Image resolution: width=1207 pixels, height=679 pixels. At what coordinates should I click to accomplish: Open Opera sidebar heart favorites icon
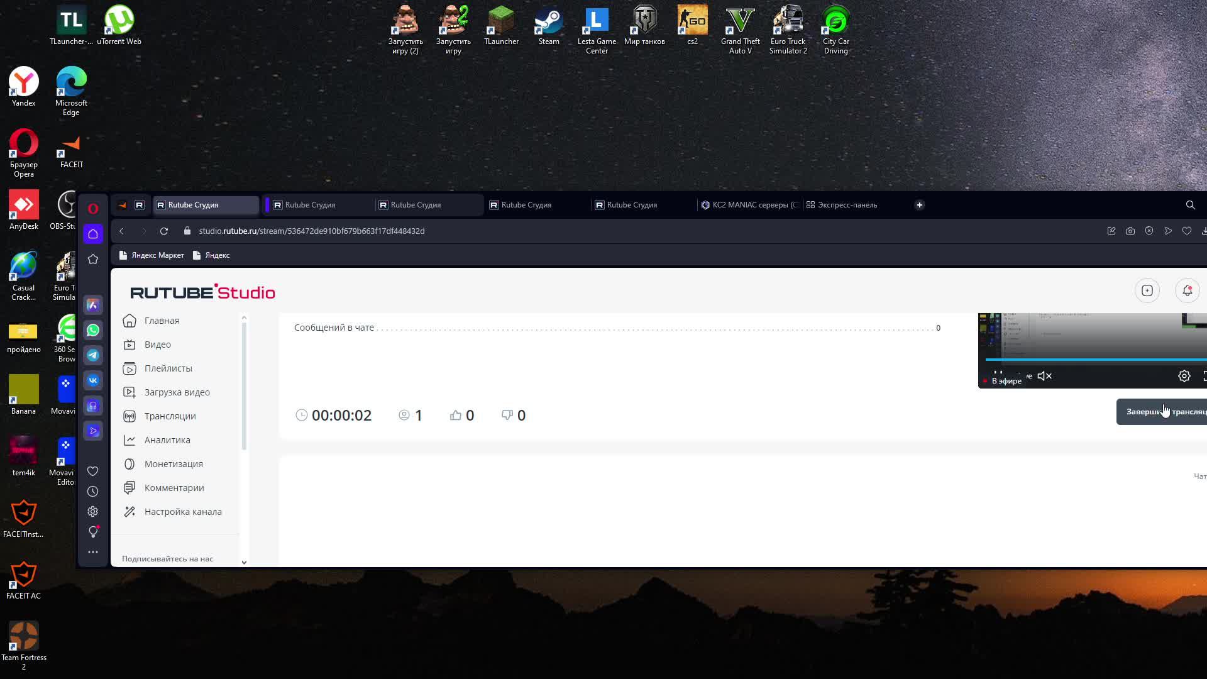(93, 472)
